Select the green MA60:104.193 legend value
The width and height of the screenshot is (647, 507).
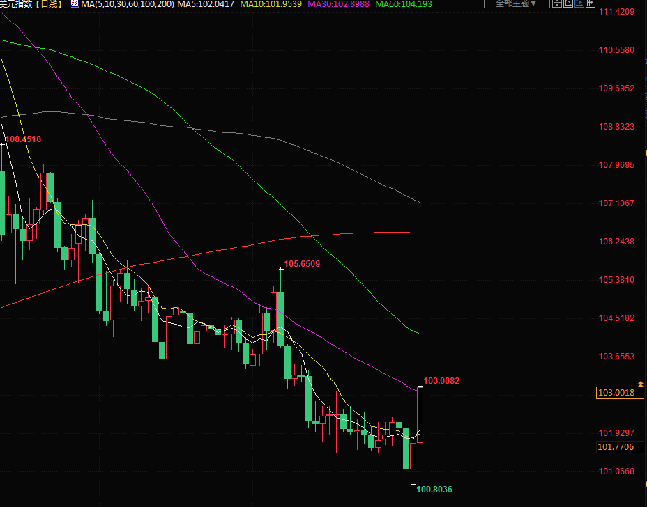pyautogui.click(x=404, y=4)
